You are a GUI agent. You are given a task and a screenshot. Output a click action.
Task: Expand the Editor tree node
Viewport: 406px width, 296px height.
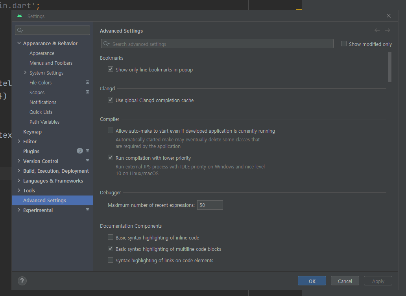click(19, 141)
